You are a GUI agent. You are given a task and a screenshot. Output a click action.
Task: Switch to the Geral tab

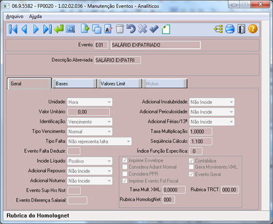[x=29, y=84]
